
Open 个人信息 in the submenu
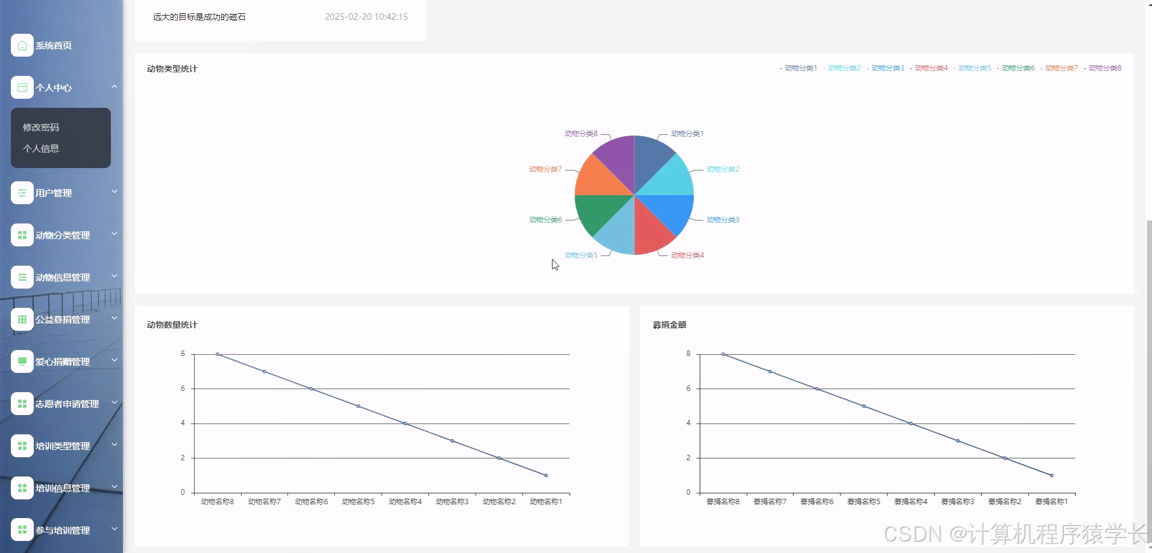click(41, 148)
